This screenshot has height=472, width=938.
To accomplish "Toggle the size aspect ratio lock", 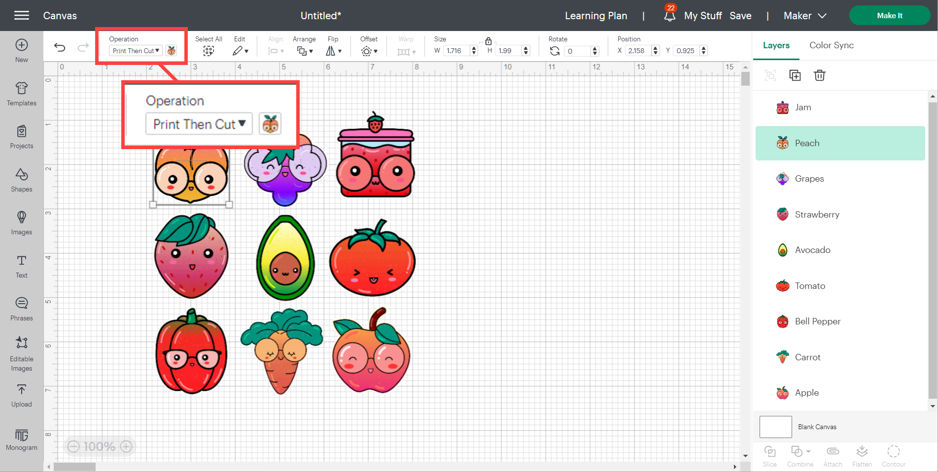I will (488, 41).
